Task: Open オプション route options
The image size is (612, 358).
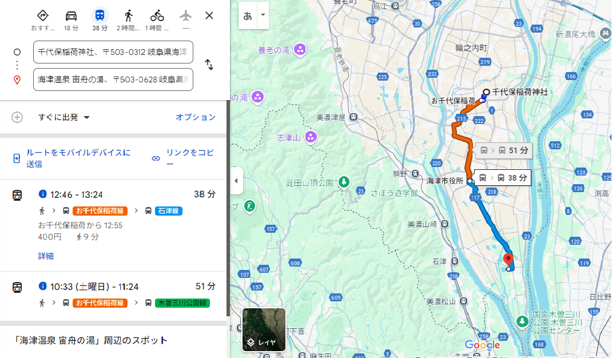Action: 196,117
